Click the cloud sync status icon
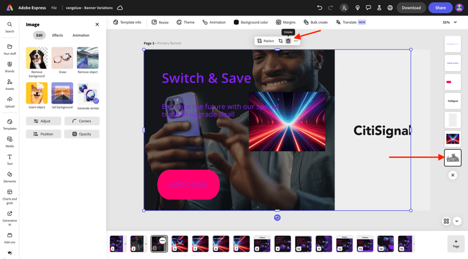 (120, 7)
